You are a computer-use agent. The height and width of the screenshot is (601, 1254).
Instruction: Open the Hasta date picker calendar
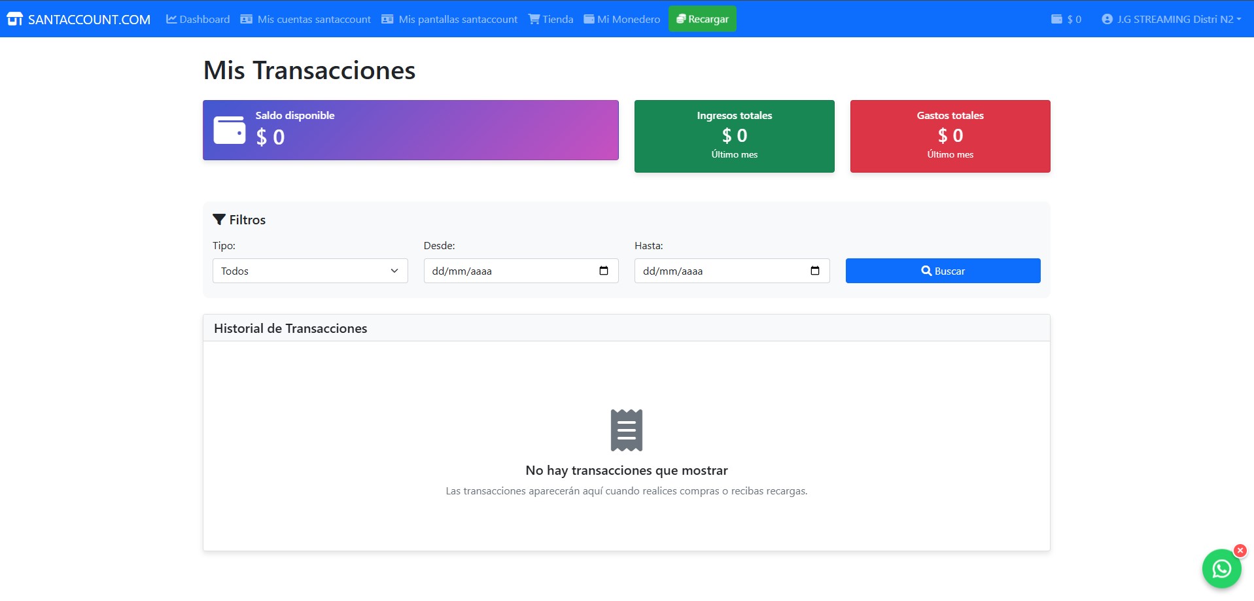click(x=815, y=270)
